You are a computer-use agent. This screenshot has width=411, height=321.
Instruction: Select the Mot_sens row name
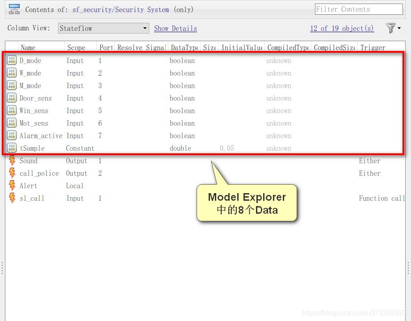(x=34, y=123)
